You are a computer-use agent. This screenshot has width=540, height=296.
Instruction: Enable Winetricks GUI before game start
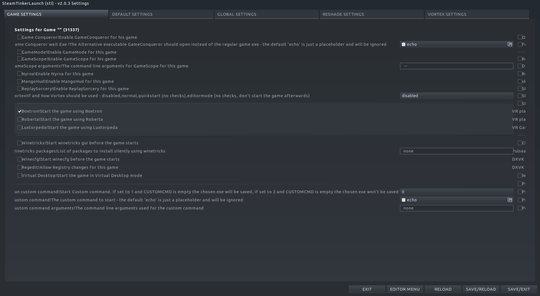coord(20,143)
